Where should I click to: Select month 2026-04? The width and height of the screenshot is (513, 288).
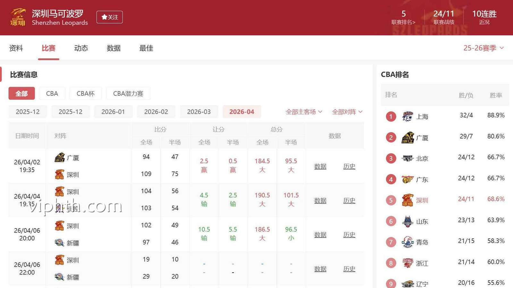(x=242, y=112)
